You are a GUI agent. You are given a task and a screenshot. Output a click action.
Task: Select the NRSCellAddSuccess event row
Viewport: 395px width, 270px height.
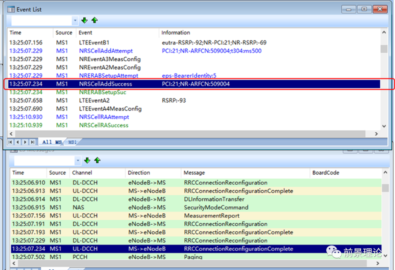coord(194,84)
